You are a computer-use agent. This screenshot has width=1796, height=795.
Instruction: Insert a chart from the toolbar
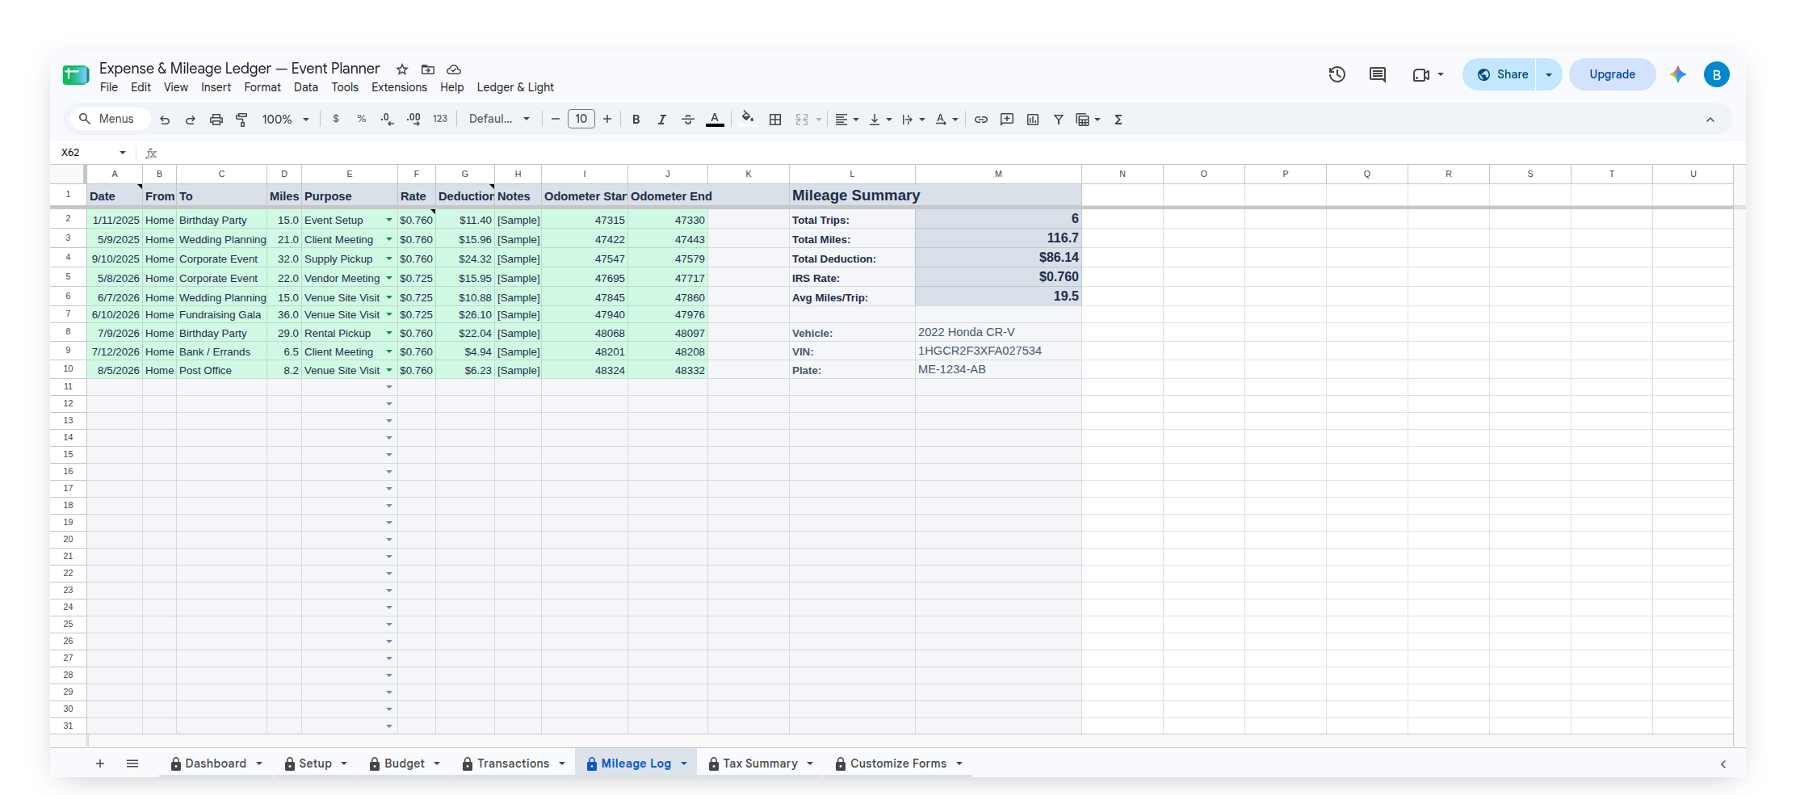[1033, 120]
